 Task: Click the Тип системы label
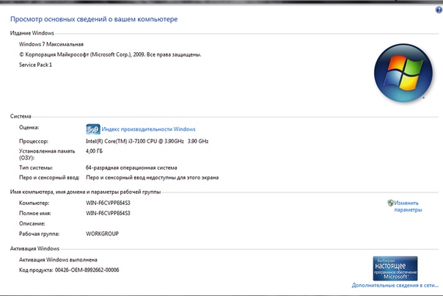[x=36, y=167]
